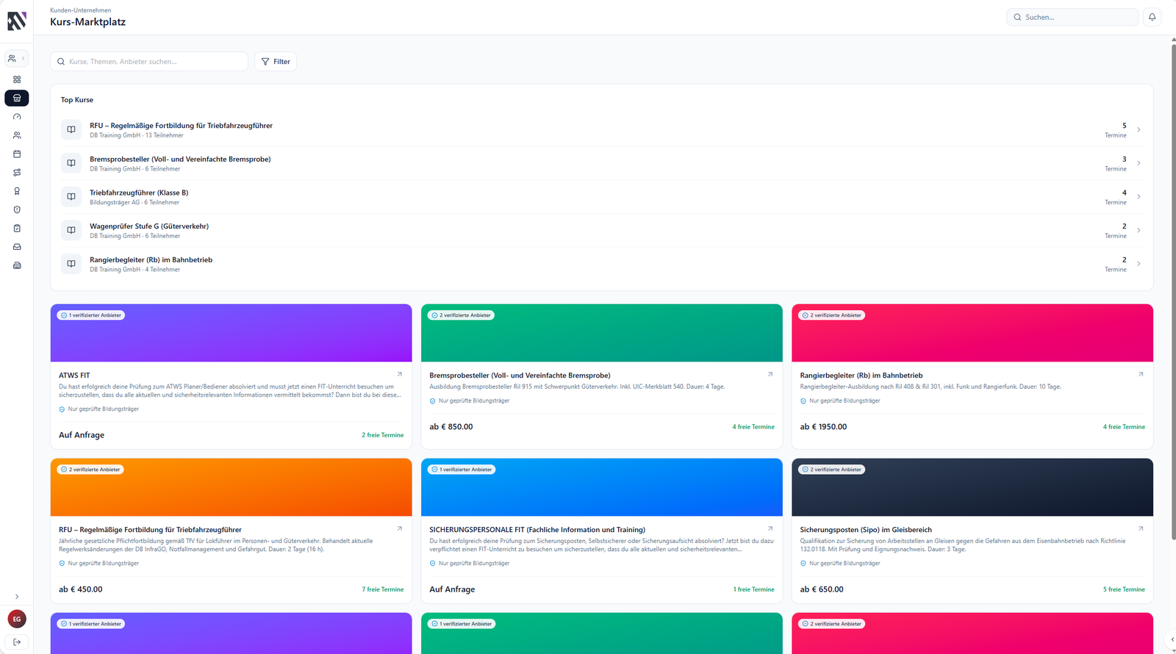Focus the 'Kurse, Themen, Anbieter suchen' field

point(149,62)
